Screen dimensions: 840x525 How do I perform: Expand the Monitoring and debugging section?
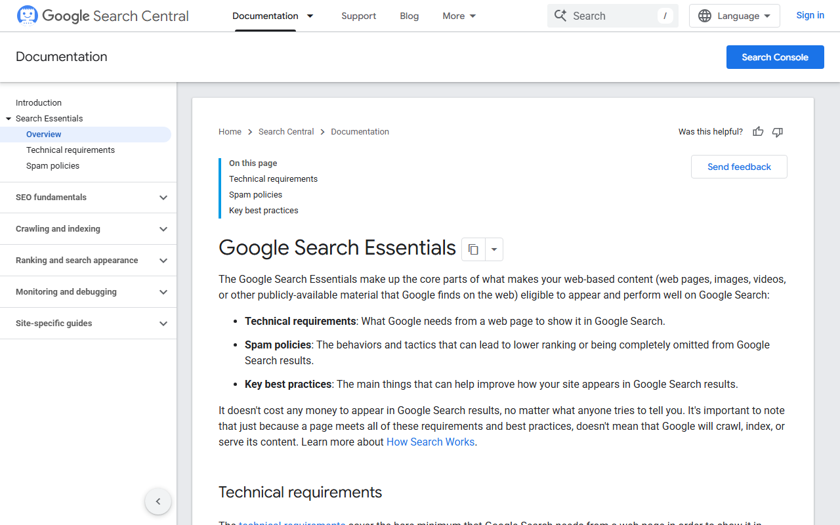[89, 292]
